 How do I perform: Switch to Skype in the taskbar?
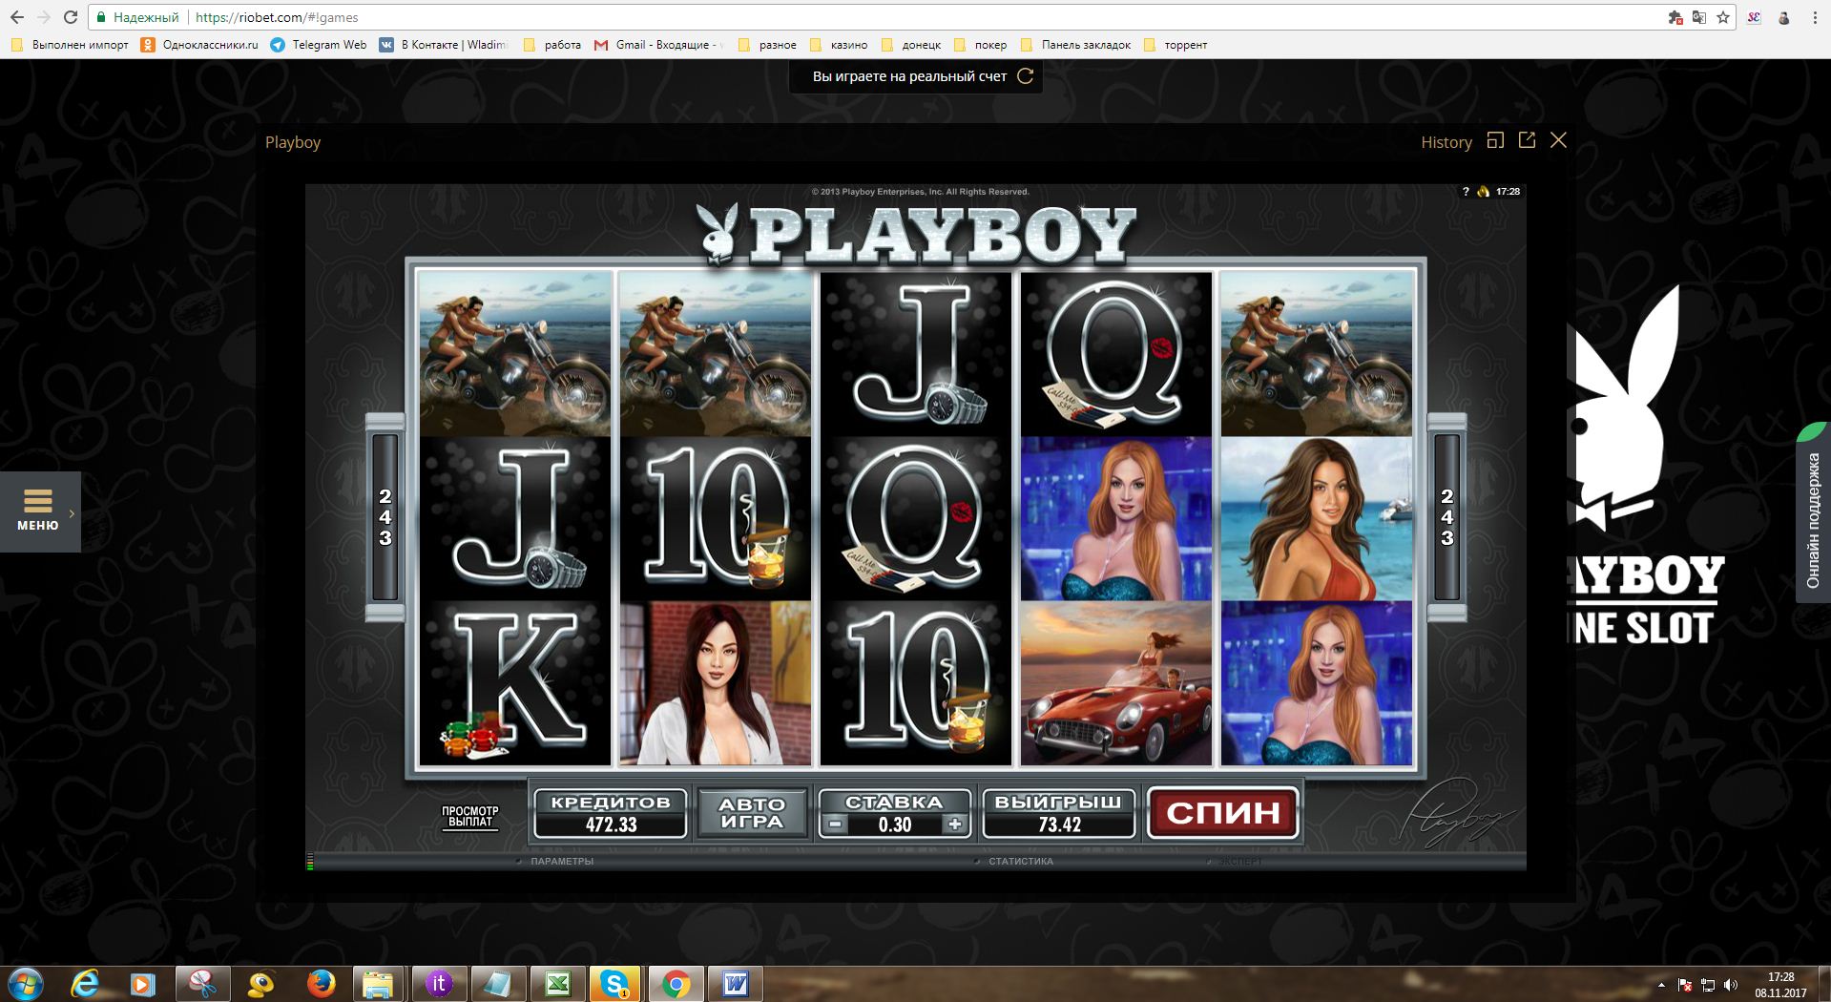pos(615,984)
